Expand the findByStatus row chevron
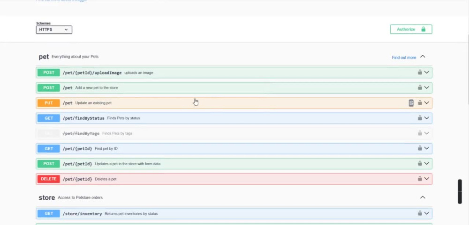Viewport: 469px width, 225px height. click(427, 118)
